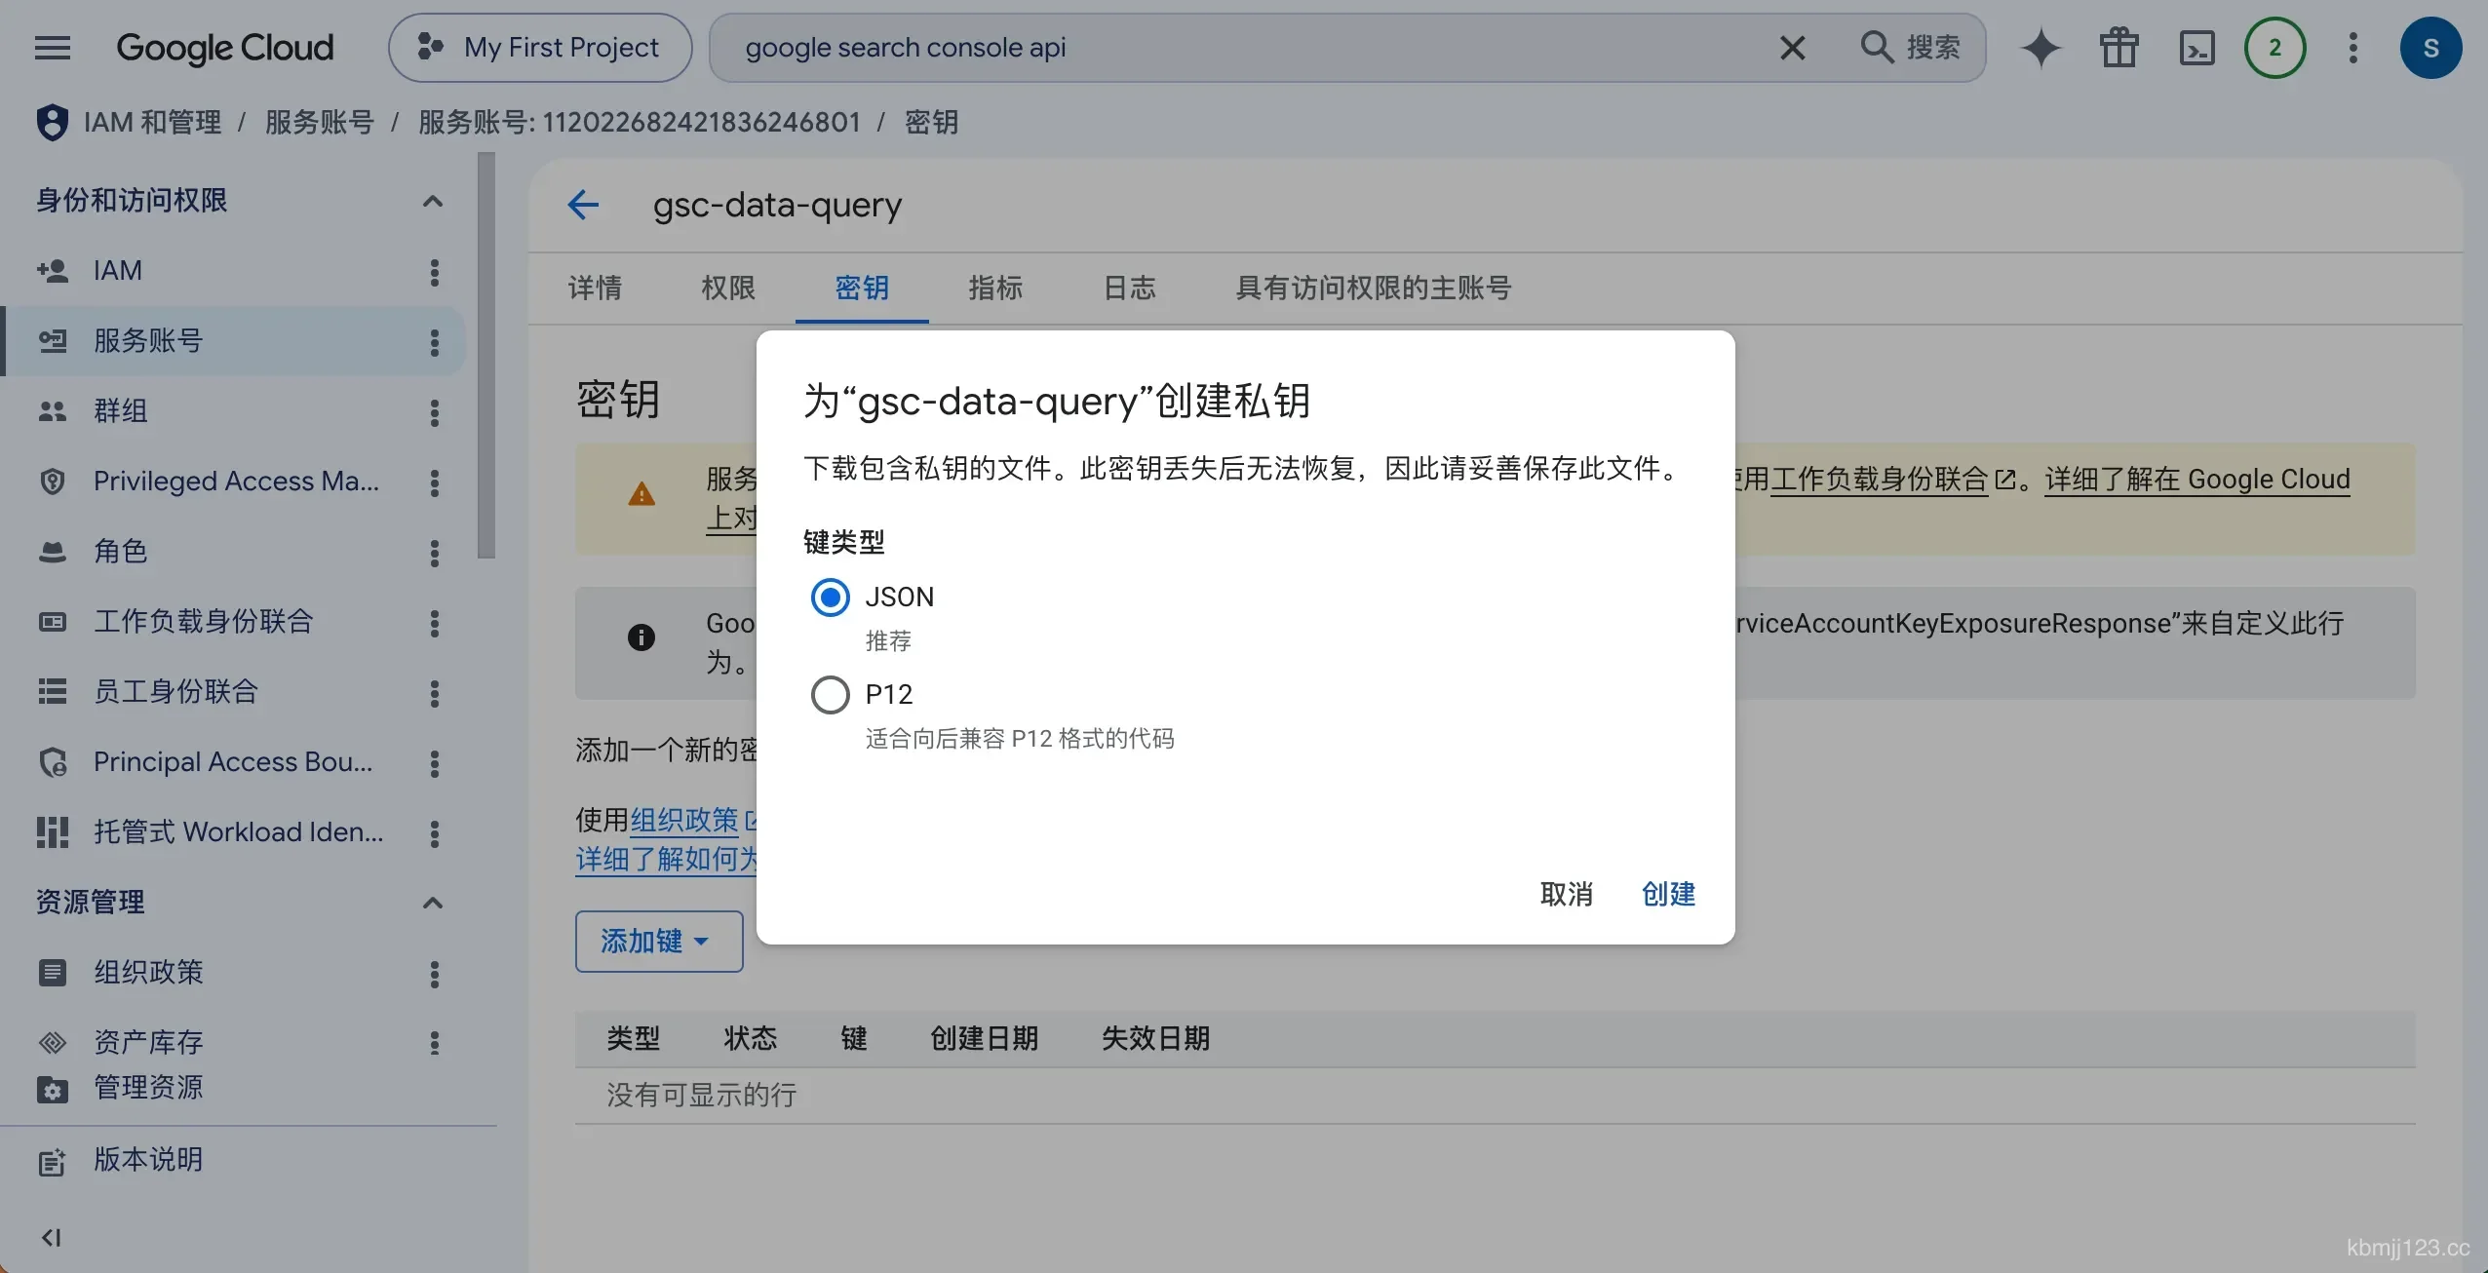Viewport: 2488px width, 1273px height.
Task: Collapse 资源管理 section
Action: (433, 903)
